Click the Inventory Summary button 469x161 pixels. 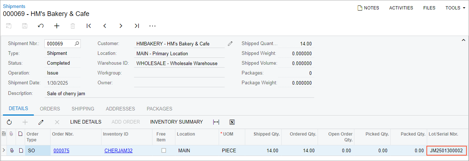[176, 122]
